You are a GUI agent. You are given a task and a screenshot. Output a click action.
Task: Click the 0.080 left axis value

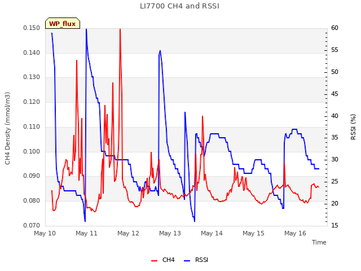pos(32,201)
